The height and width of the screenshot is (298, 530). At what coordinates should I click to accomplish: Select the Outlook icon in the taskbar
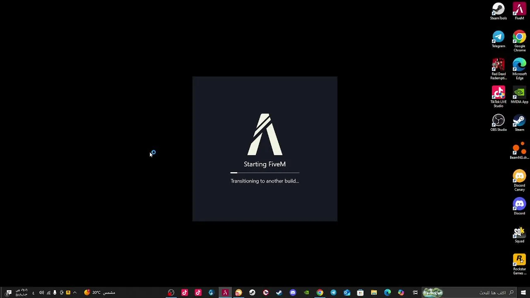[347, 293]
